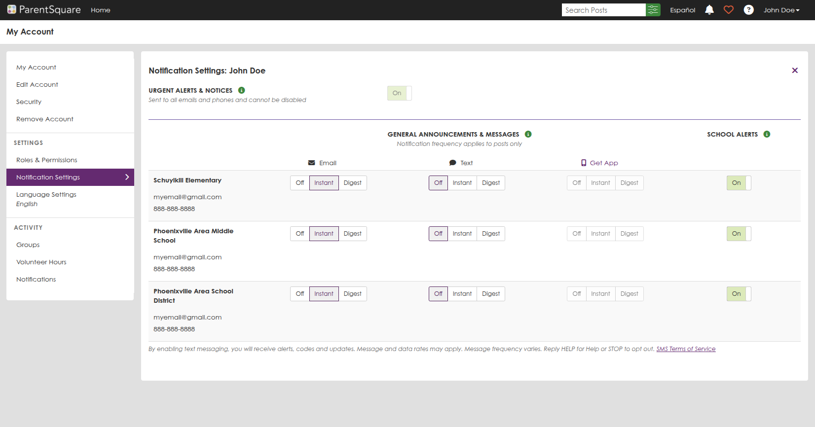Viewport: 815px width, 427px height.
Task: Set Phoenixville School District text to Digest
Action: point(491,294)
